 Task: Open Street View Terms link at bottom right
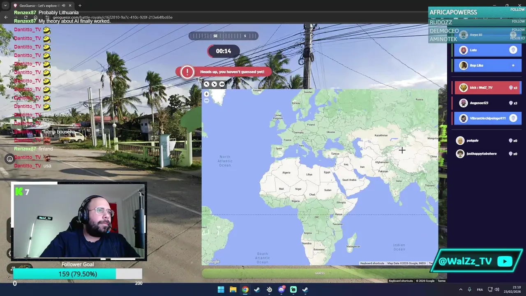(441, 281)
